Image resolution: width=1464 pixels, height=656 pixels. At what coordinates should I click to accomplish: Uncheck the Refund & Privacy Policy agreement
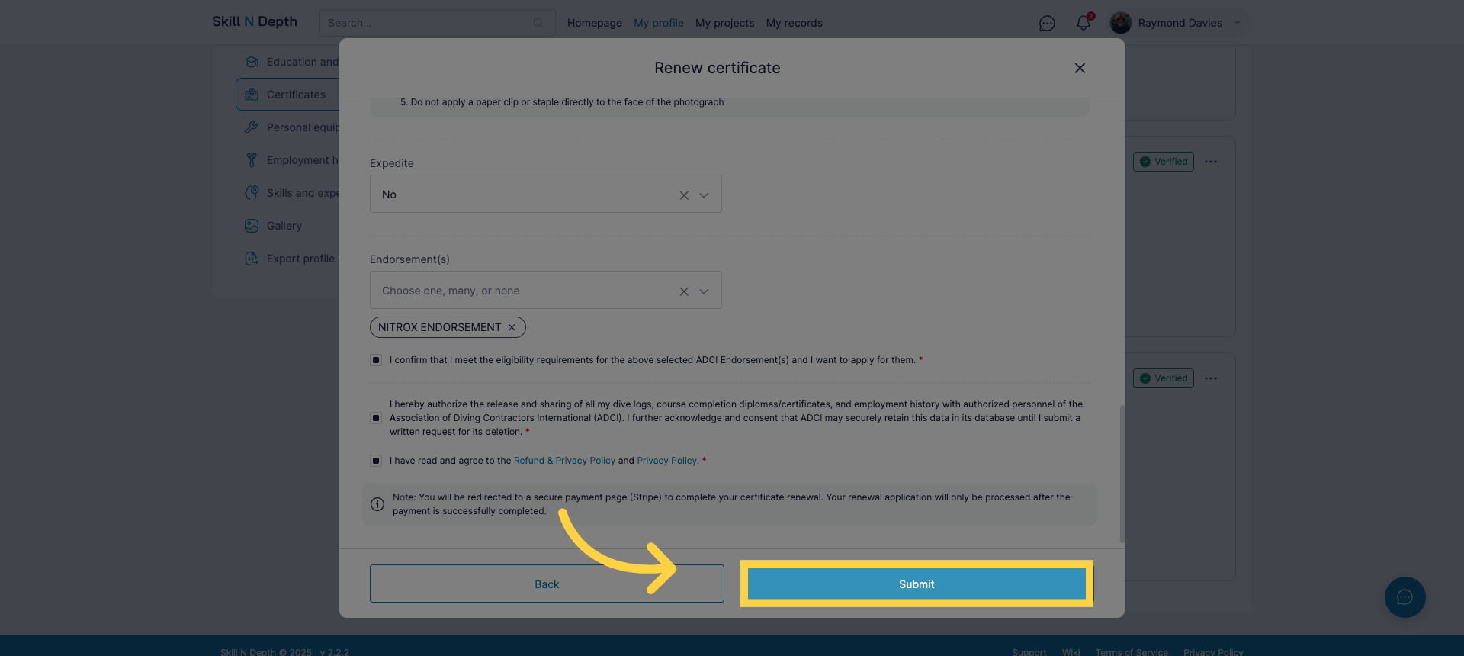376,460
